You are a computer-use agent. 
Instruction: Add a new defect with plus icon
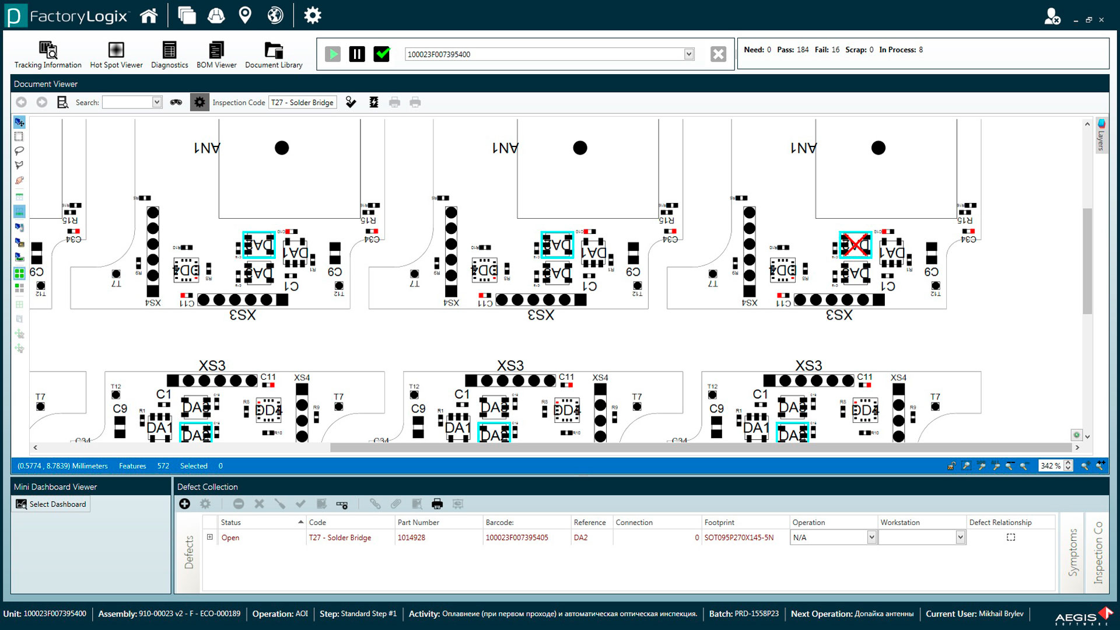click(184, 503)
